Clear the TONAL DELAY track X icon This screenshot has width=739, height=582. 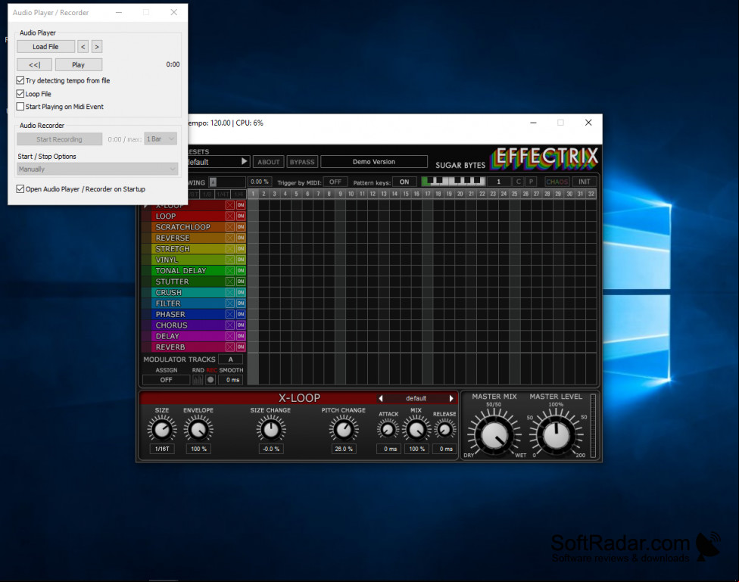[x=229, y=270]
